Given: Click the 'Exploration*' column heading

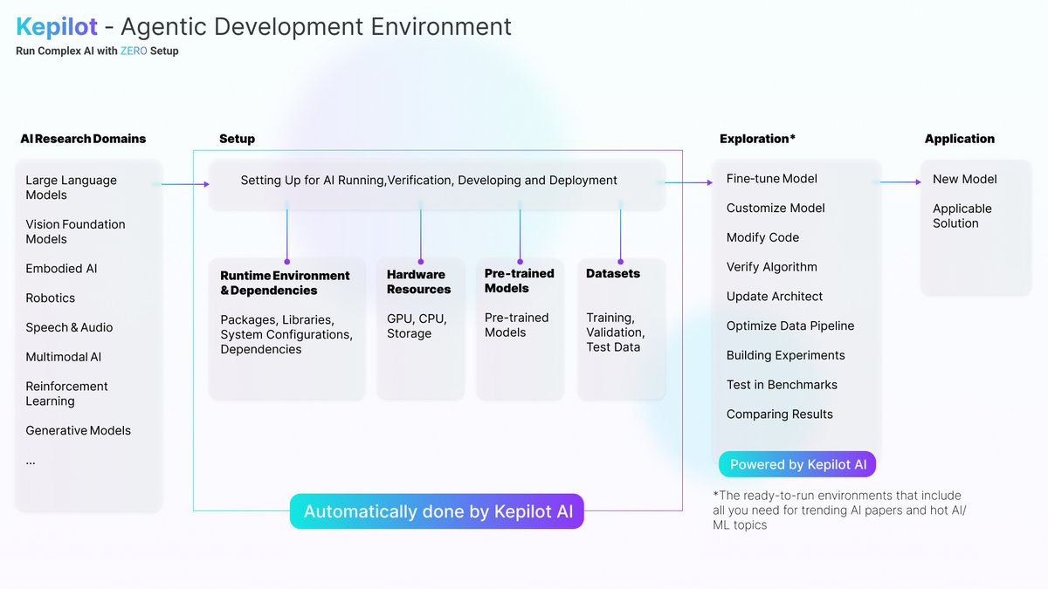Looking at the screenshot, I should [757, 139].
